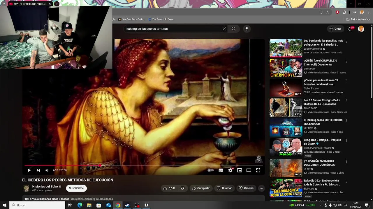Skip to the next video
This screenshot has height=209, width=373.
pos(38,170)
